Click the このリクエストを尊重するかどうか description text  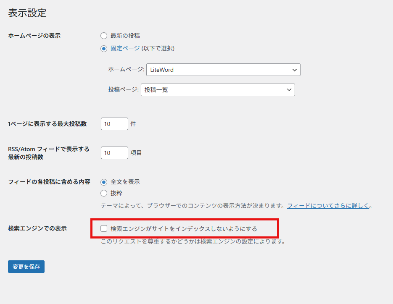pos(193,242)
